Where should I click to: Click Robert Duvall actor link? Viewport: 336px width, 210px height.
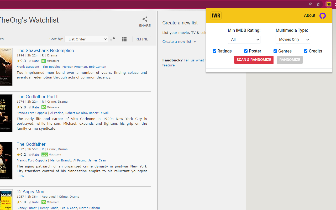point(99,113)
